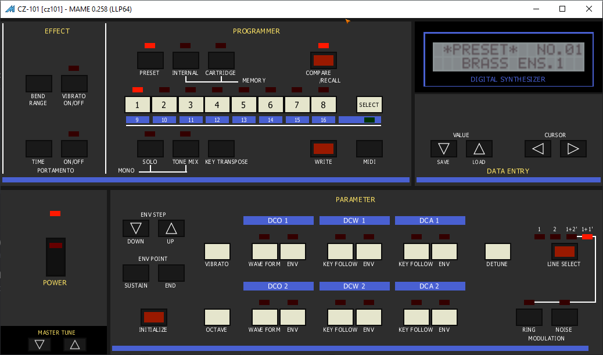Click the ENV POINT SUSTAIN button

pyautogui.click(x=136, y=273)
